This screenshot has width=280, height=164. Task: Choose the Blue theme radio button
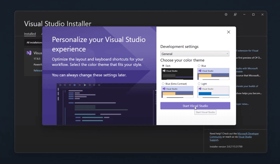point(199,66)
